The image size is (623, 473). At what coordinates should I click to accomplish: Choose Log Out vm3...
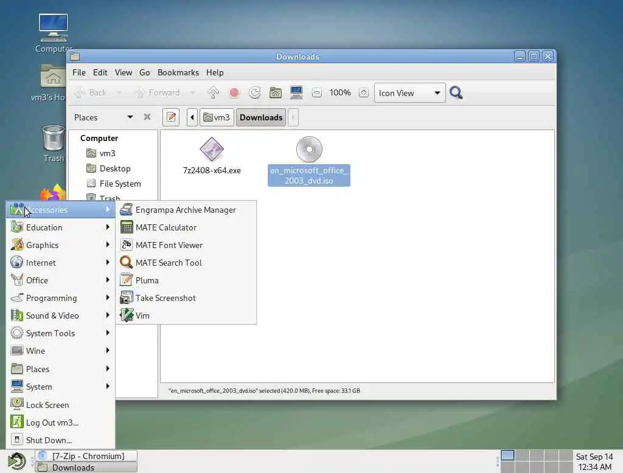[60, 423]
